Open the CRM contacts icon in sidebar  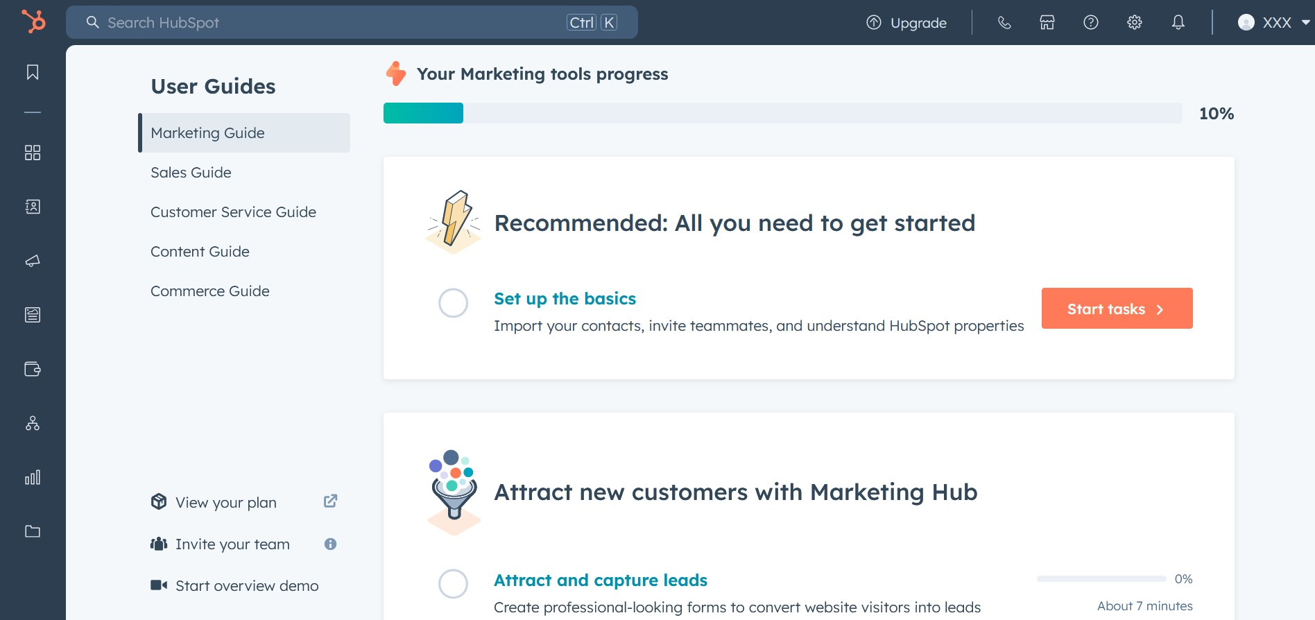point(33,207)
